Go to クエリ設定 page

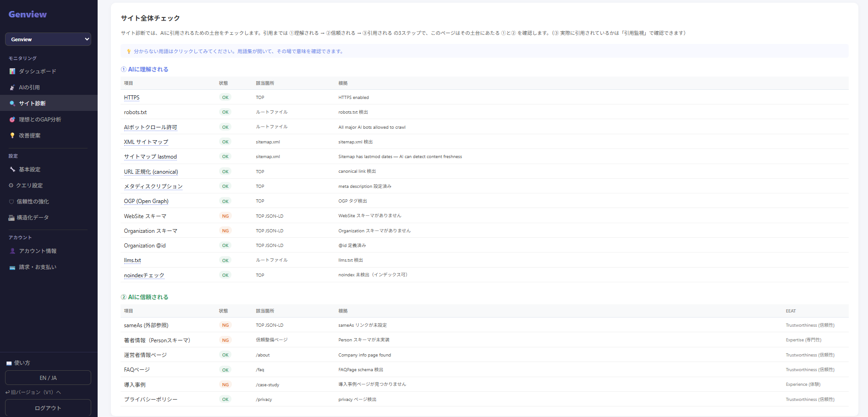49,186
